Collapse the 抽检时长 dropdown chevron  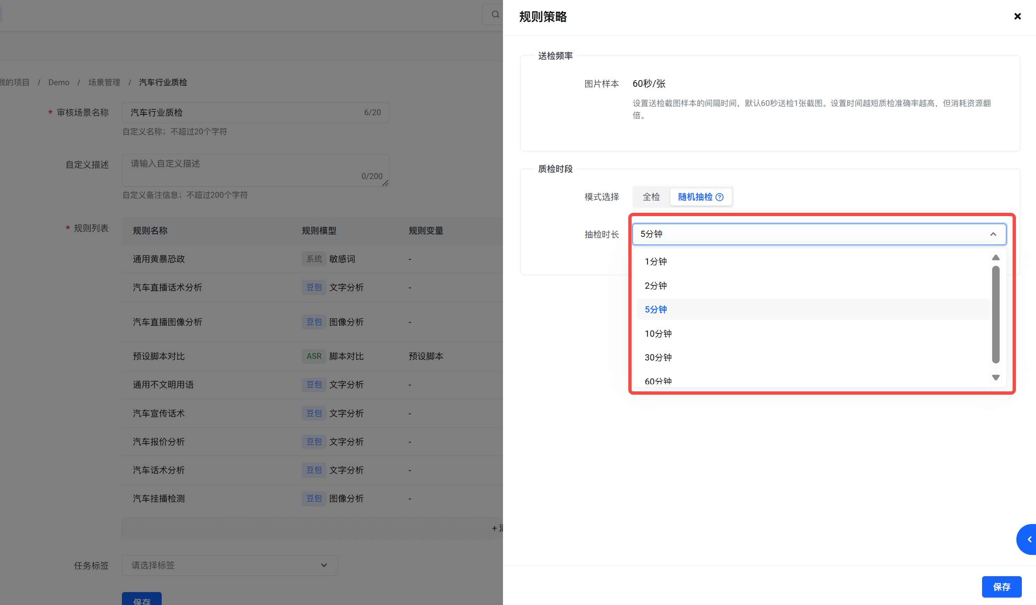(x=993, y=234)
